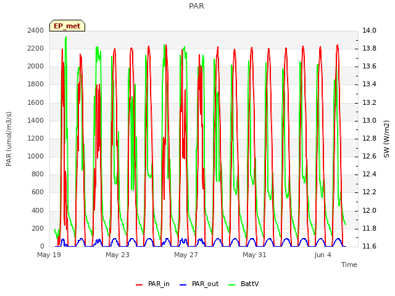Click the 800 left-axis value
This screenshot has width=395, height=296.
pyautogui.click(x=38, y=174)
